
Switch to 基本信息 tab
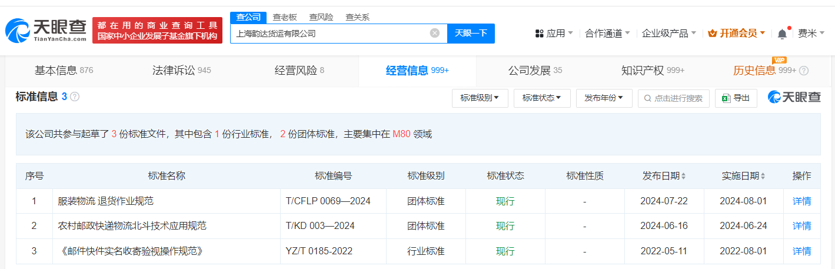(64, 71)
